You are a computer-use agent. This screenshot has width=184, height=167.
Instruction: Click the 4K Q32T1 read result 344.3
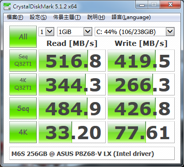point(72,84)
